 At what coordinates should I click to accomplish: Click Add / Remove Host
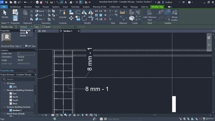click(x=150, y=15)
